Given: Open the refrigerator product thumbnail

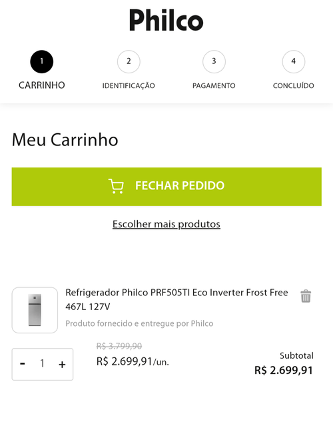Looking at the screenshot, I should tap(35, 310).
